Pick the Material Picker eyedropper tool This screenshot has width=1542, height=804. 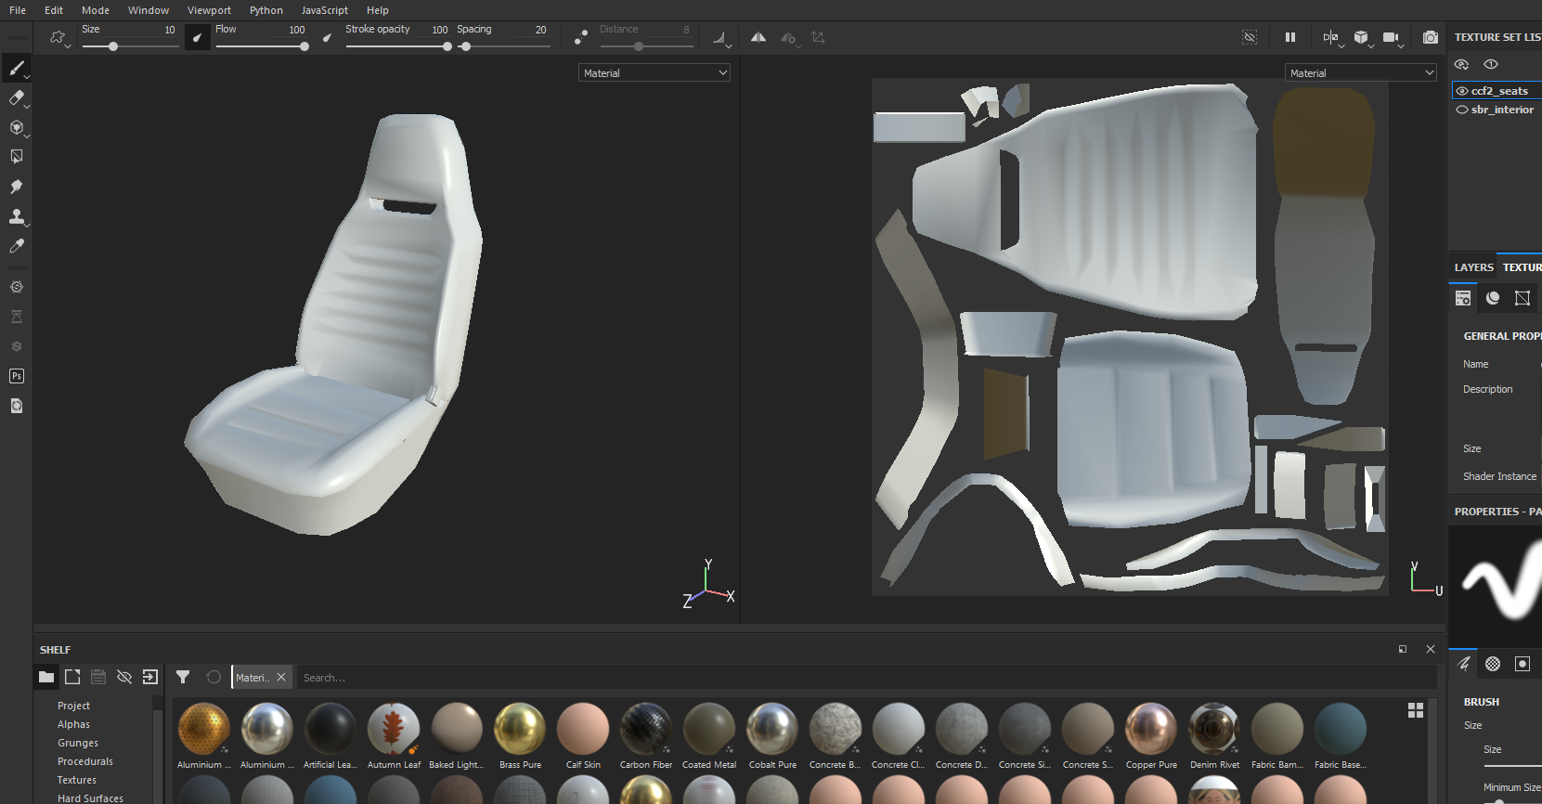tap(16, 246)
